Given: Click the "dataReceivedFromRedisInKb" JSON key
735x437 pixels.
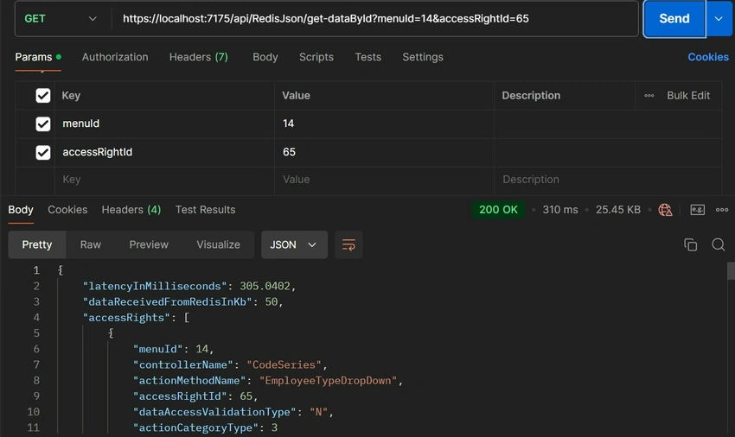Looking at the screenshot, I should point(168,302).
